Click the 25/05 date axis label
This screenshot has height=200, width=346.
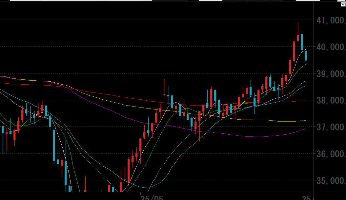(152, 198)
